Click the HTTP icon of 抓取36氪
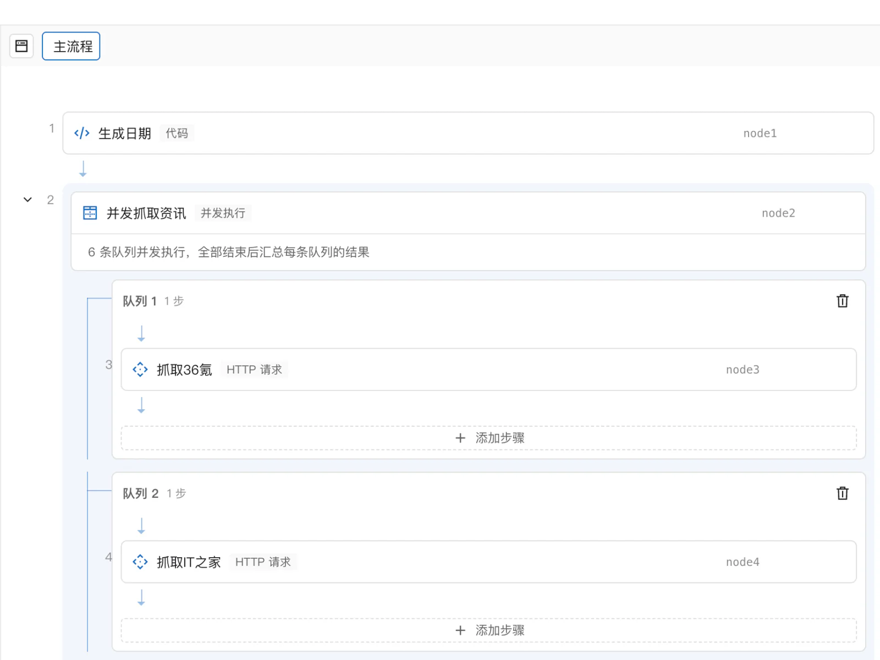Viewport: 880px width, 660px height. (140, 370)
